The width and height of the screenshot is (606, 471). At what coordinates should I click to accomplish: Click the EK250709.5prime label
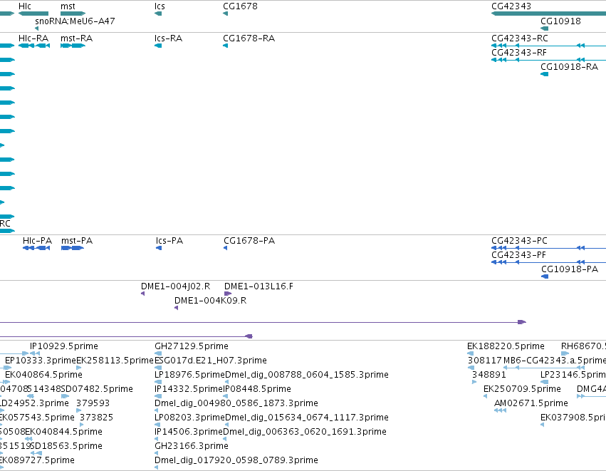[522, 389]
